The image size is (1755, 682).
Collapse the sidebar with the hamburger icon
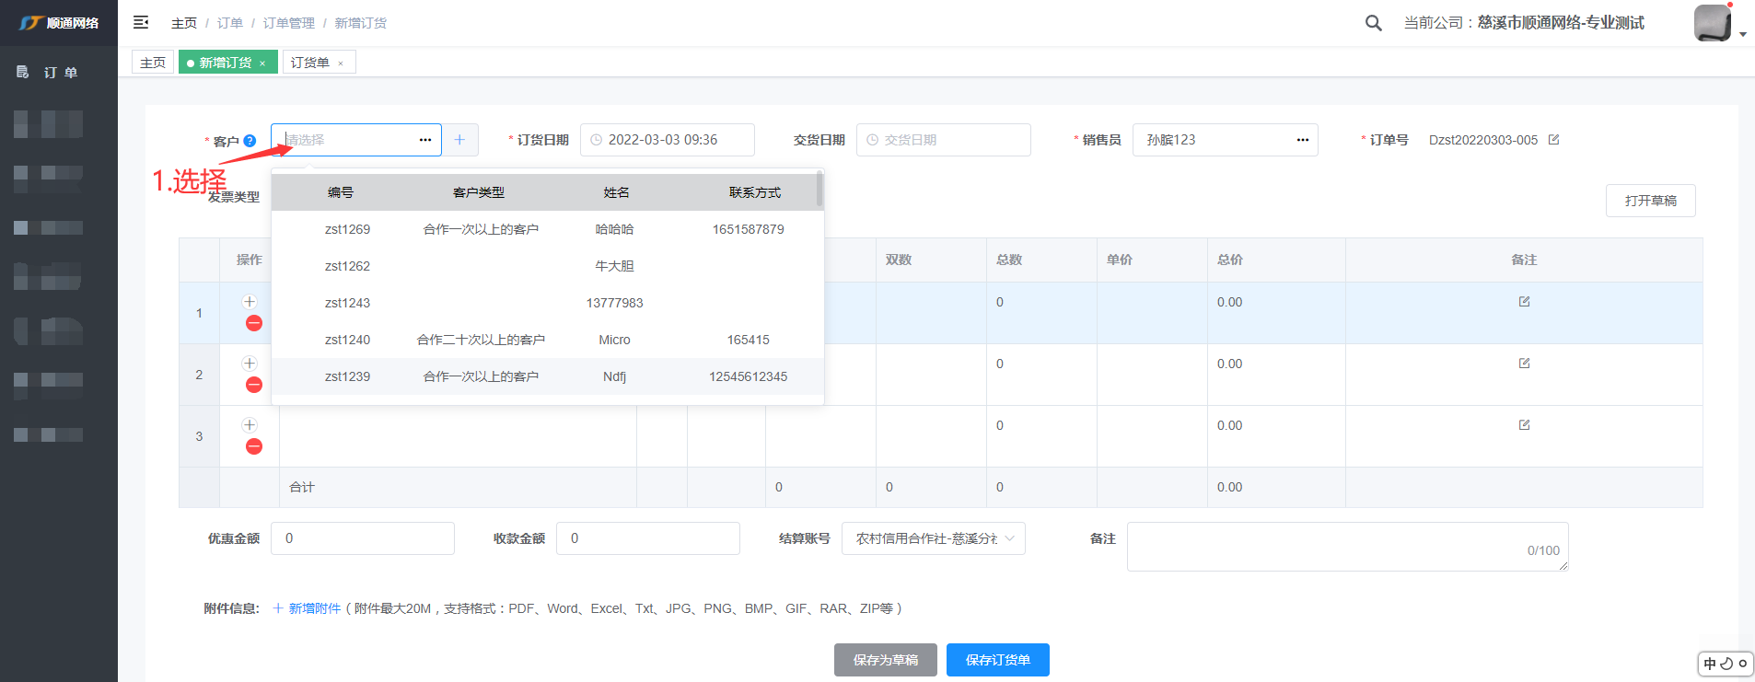(x=141, y=22)
